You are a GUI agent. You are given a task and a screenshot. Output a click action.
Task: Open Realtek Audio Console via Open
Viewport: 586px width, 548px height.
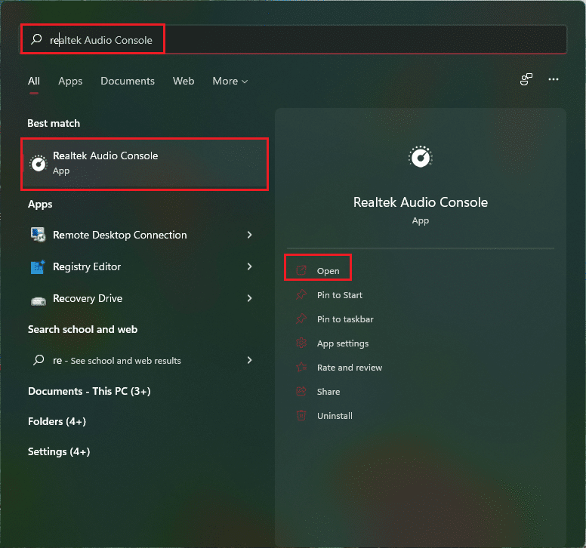(328, 271)
